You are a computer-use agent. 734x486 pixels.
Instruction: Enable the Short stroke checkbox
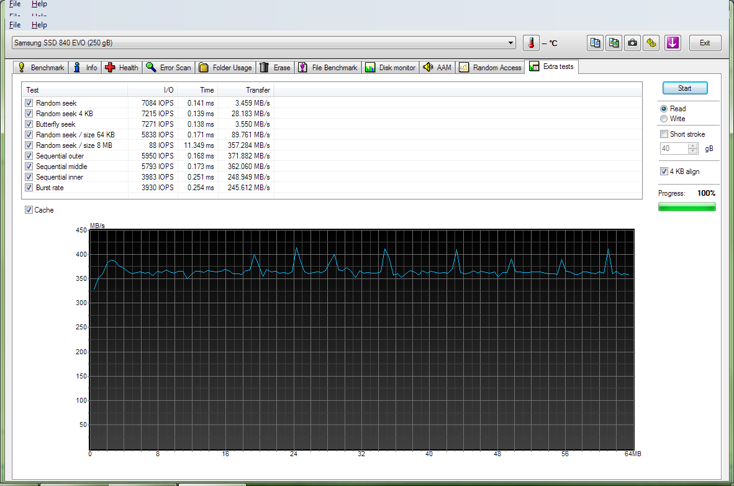point(664,134)
